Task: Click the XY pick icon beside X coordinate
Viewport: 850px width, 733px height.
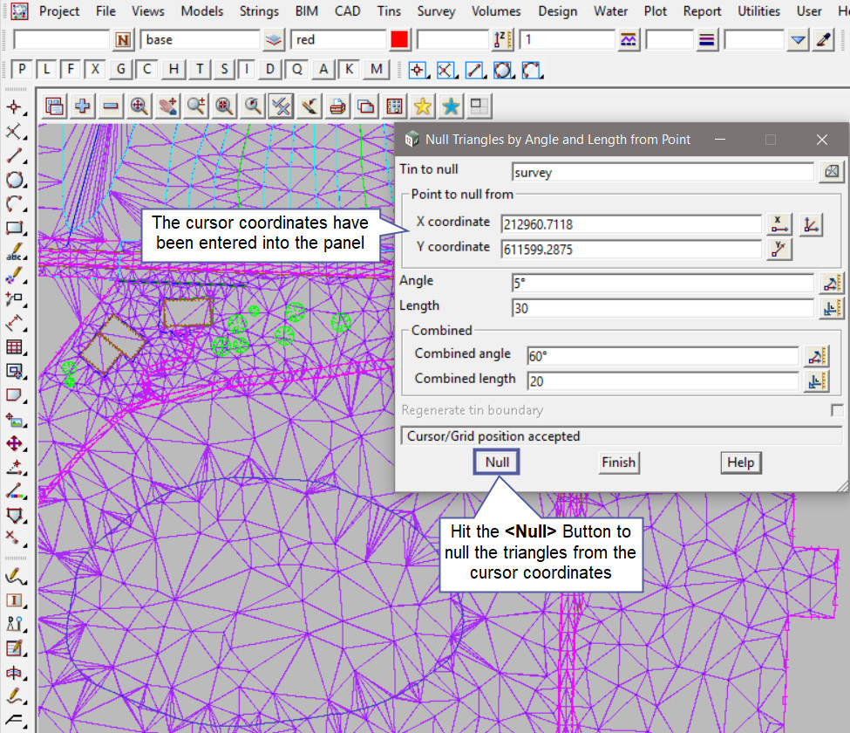Action: (811, 224)
